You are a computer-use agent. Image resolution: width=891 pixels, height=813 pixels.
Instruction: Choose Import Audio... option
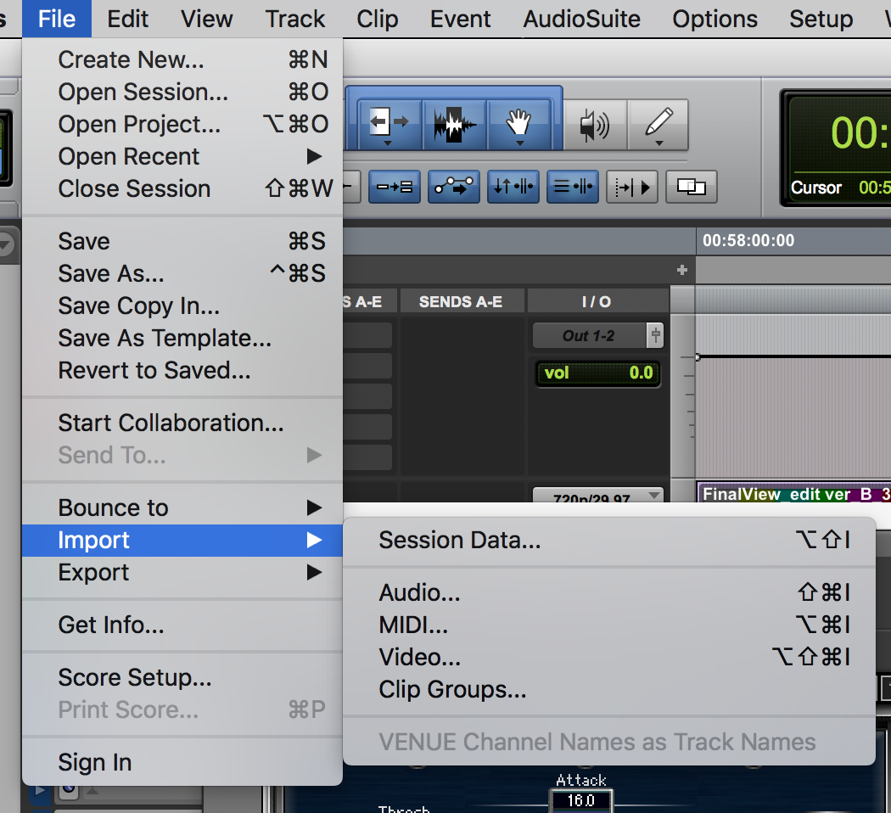(608, 593)
